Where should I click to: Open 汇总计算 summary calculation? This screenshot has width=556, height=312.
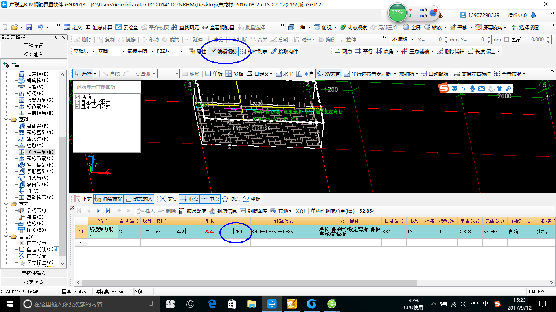click(99, 27)
